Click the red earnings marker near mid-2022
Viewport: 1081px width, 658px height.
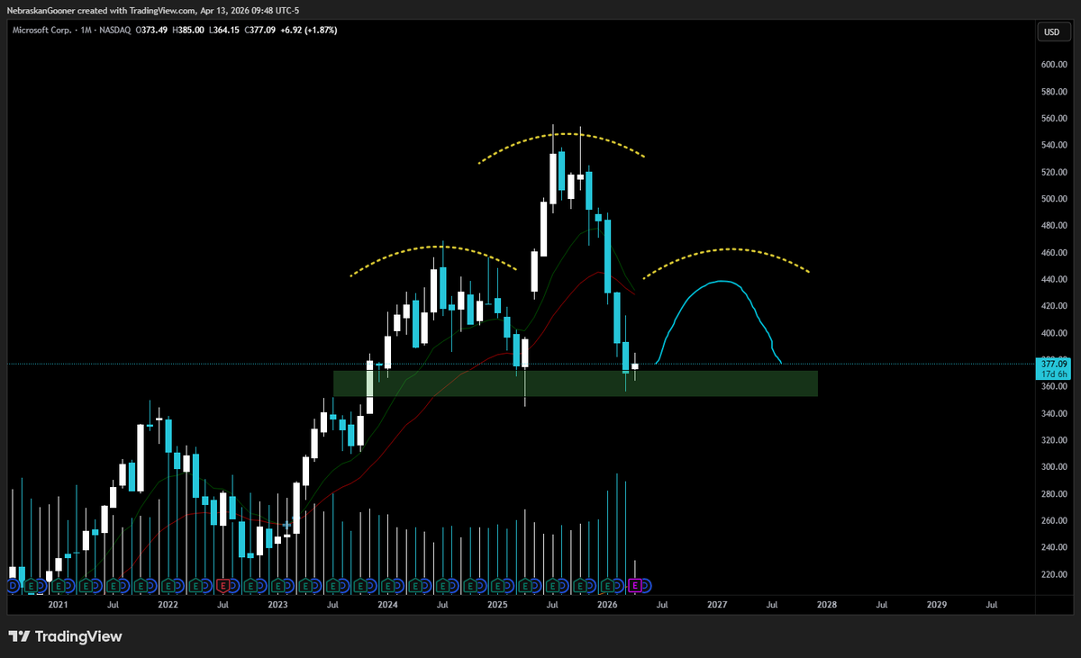pos(222,585)
